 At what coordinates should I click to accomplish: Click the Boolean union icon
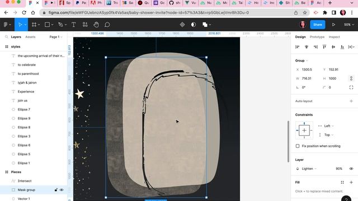click(205, 25)
